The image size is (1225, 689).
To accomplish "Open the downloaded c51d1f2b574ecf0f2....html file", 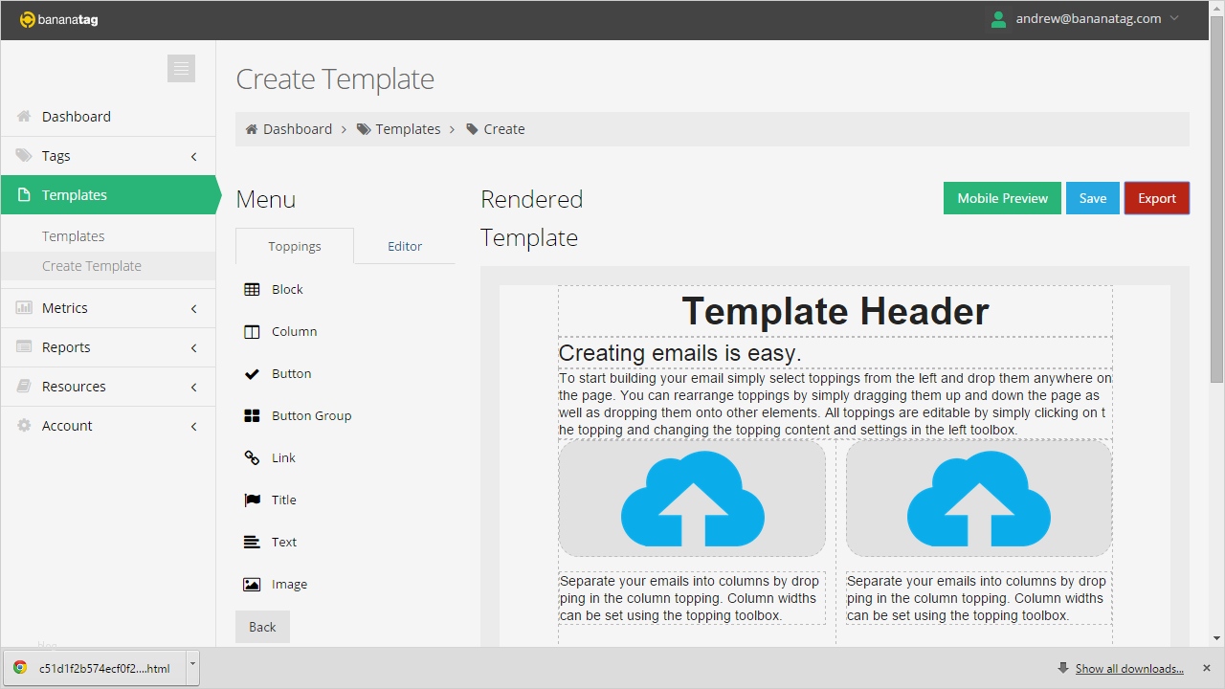I will point(93,668).
